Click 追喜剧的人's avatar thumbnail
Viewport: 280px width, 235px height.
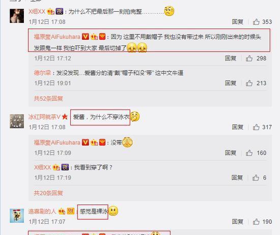pyautogui.click(x=17, y=216)
